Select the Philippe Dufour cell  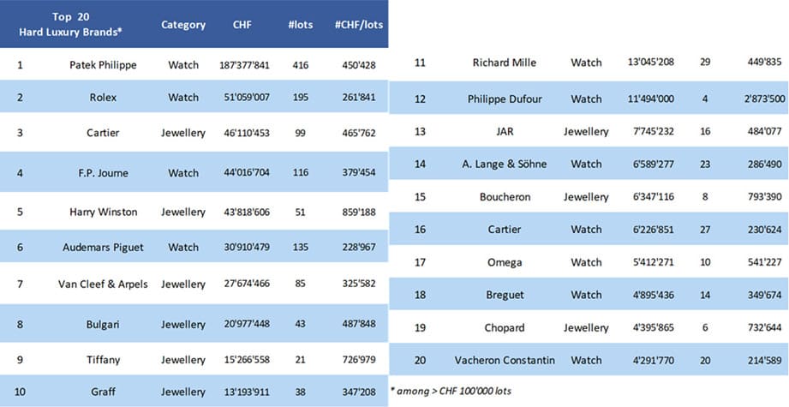[x=505, y=99]
